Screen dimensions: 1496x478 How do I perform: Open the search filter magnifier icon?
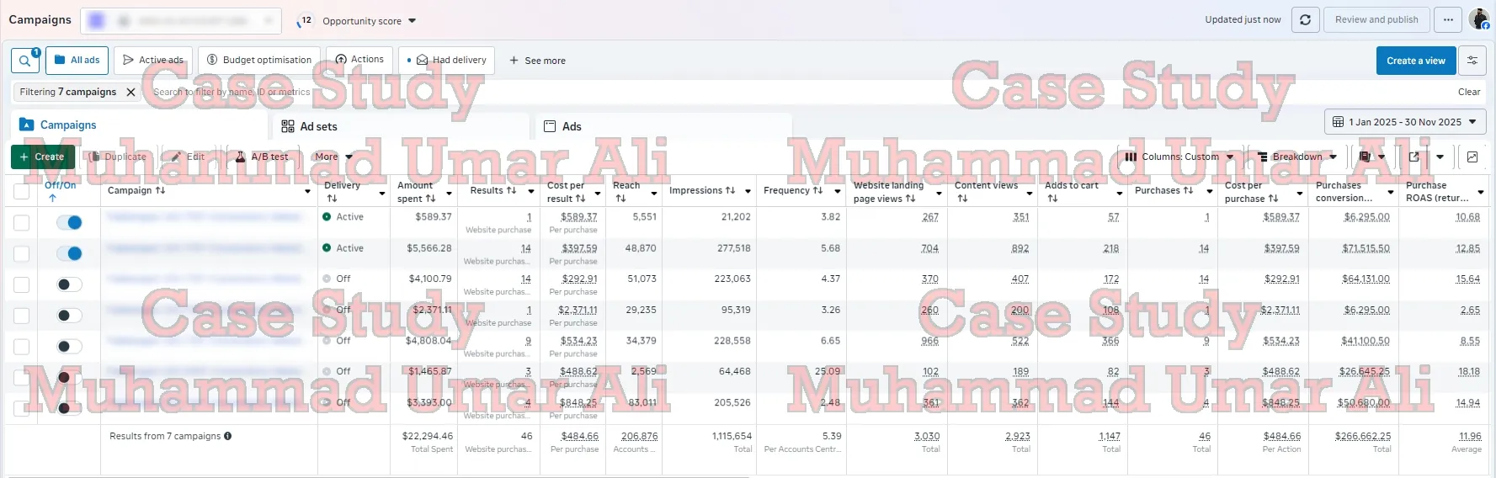click(24, 61)
